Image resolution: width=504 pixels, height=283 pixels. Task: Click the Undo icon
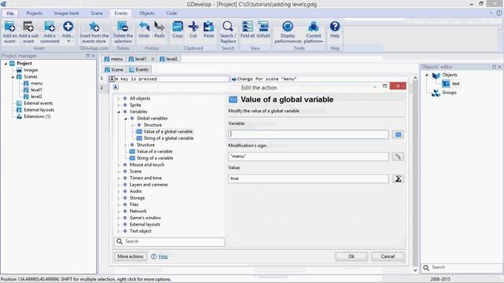(144, 27)
